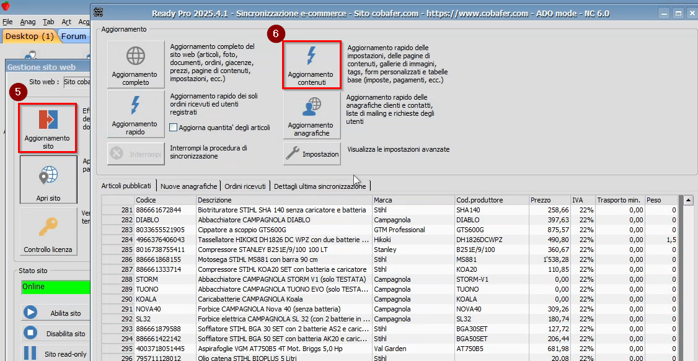The image size is (698, 361).
Task: Select row 281 code 886661672844
Action: point(165,210)
